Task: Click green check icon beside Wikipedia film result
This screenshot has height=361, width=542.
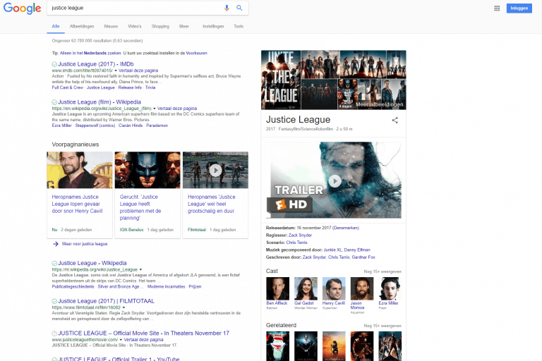Action: click(x=54, y=102)
